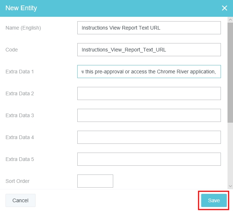
Task: Click the Extra Data 3 input box
Action: [149, 115]
